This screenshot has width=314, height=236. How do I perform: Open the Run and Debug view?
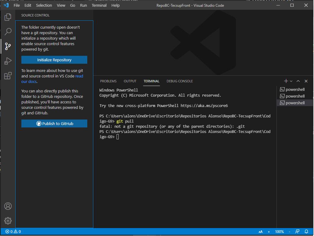coord(8,61)
